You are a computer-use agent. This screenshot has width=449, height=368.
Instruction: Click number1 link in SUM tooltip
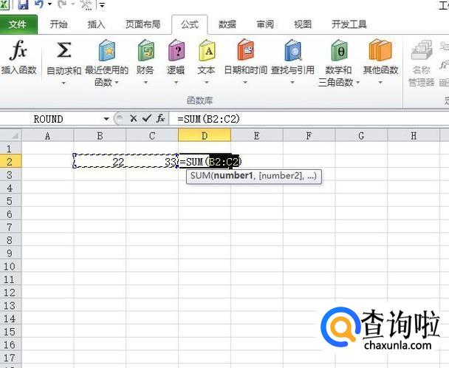pyautogui.click(x=233, y=175)
